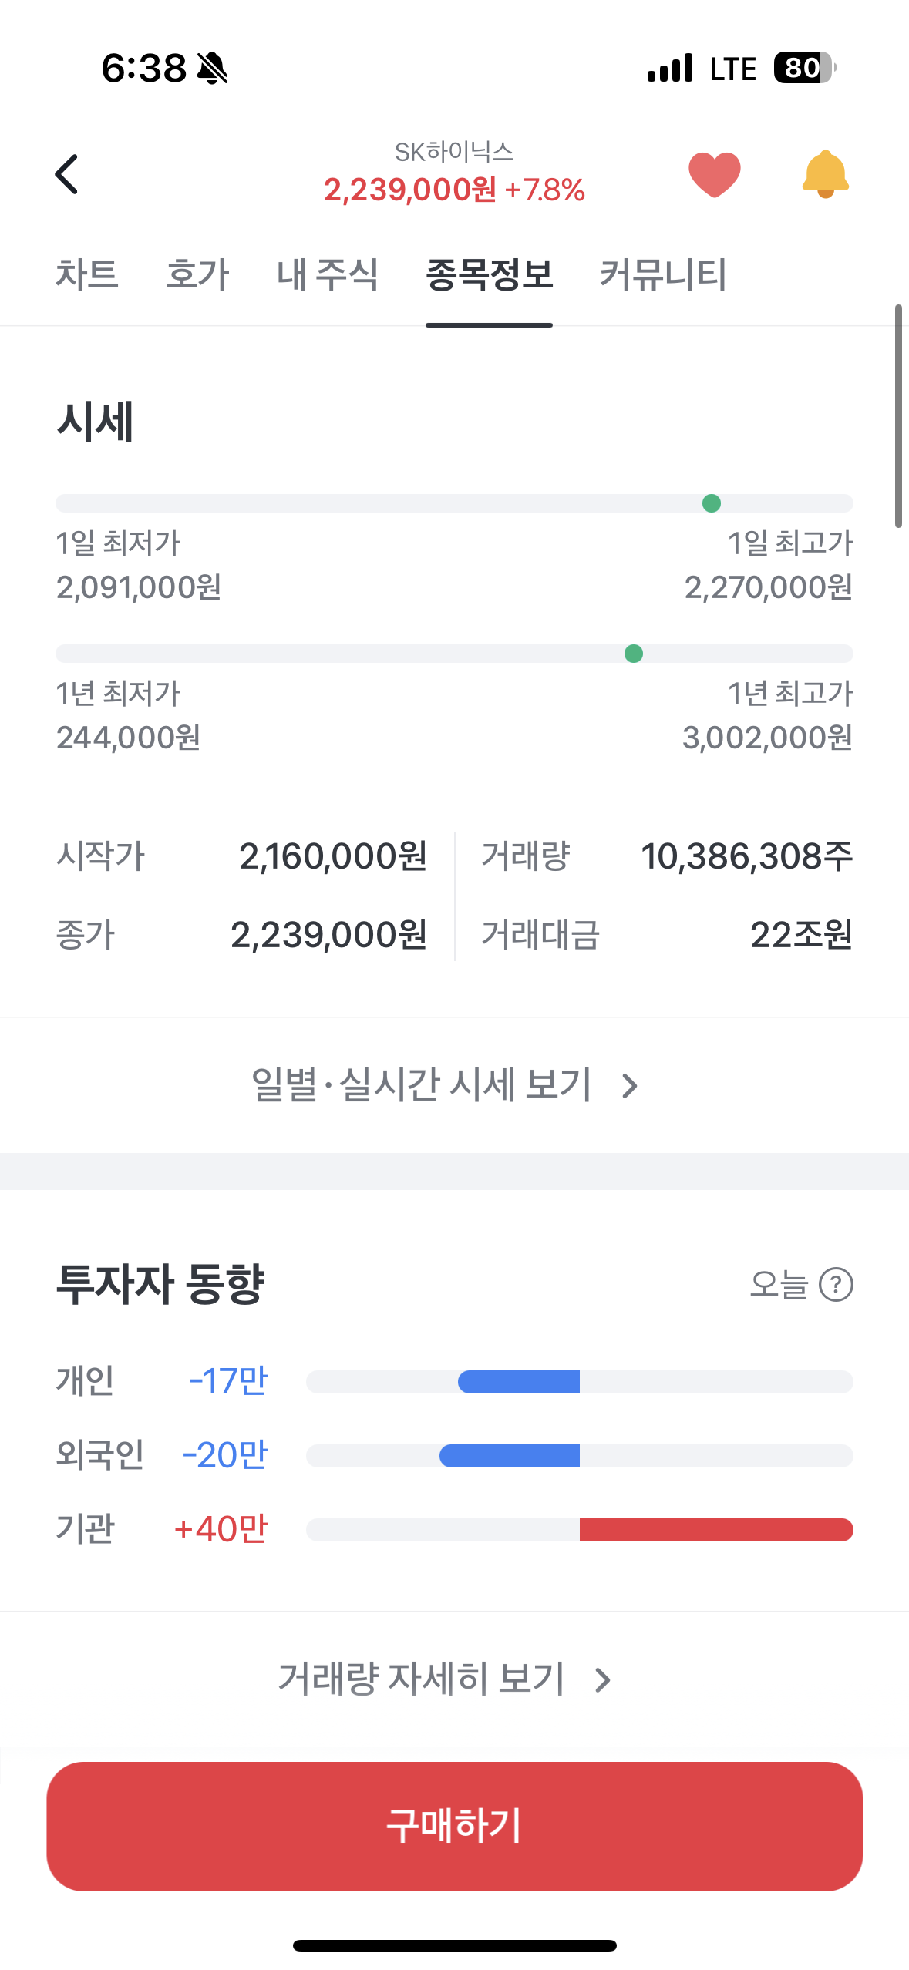Screen dimensions: 909x1970
Task: Click the 1년 price range slider dot
Action: [634, 654]
